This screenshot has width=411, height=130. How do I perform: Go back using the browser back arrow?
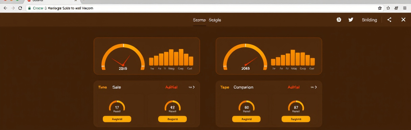5,8
